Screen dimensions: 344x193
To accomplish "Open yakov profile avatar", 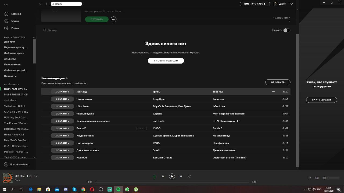I will point(275,4).
